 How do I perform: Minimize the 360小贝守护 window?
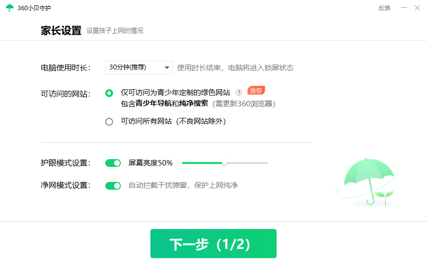pyautogui.click(x=401, y=8)
